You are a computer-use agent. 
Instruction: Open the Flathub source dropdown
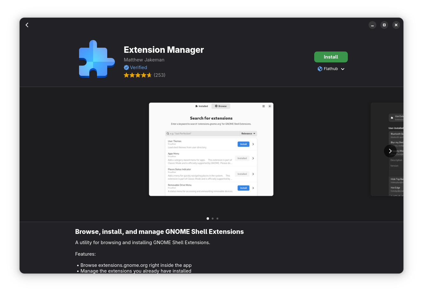331,69
